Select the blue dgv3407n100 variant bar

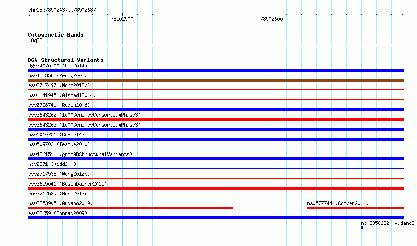216,70
